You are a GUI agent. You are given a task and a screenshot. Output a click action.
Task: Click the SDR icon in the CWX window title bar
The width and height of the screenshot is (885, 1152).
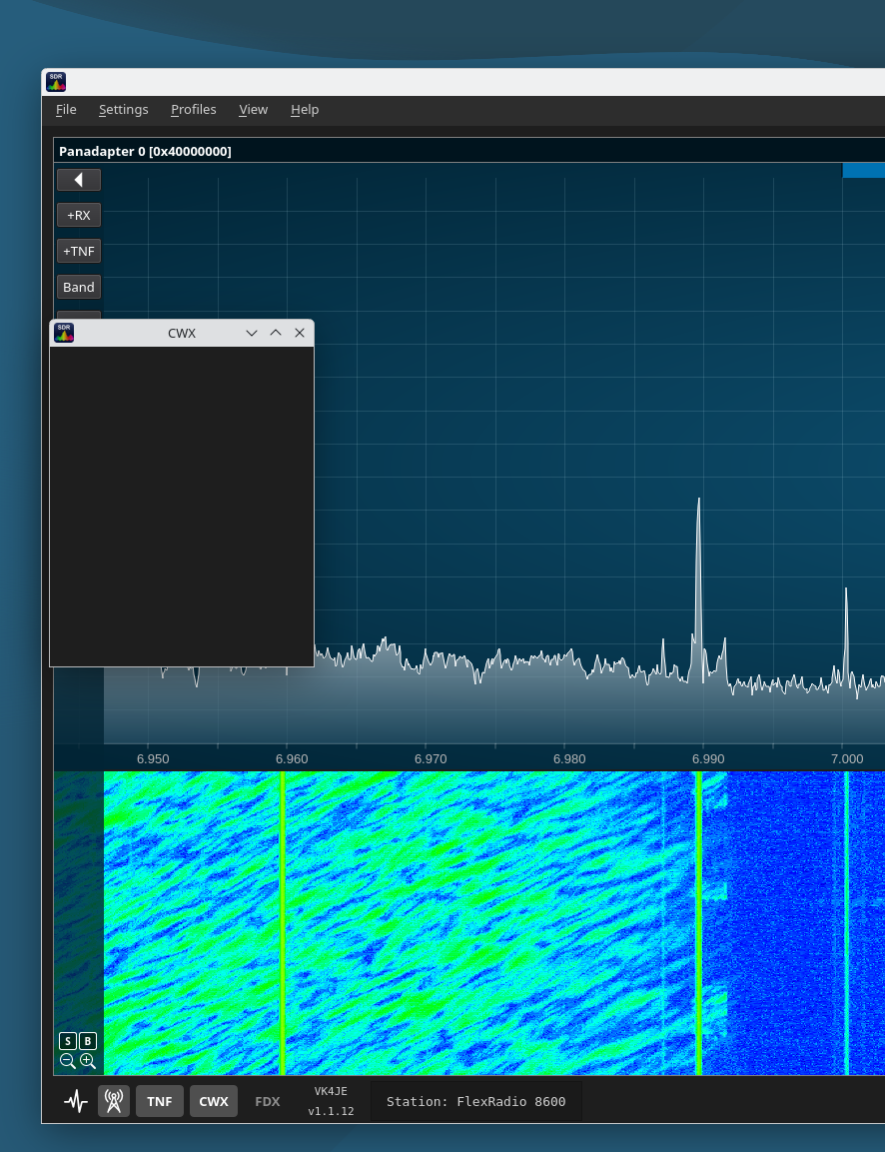64,333
